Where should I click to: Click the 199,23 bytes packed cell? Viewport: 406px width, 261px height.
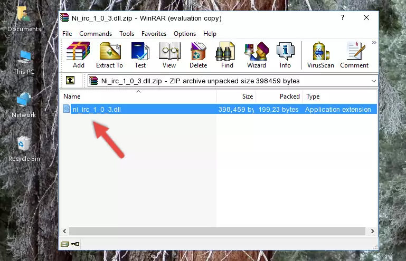pos(278,110)
